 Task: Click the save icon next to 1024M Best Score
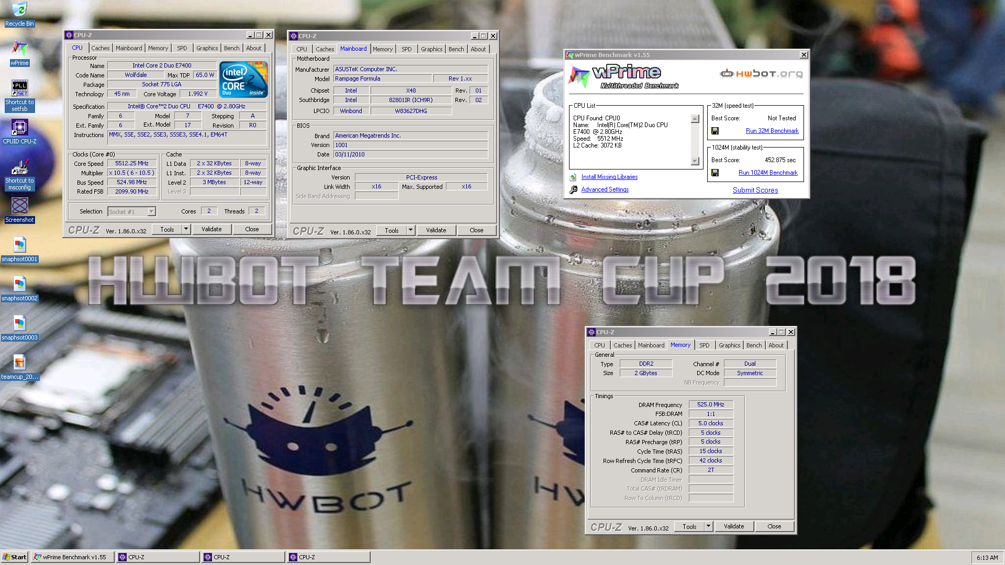coord(715,173)
